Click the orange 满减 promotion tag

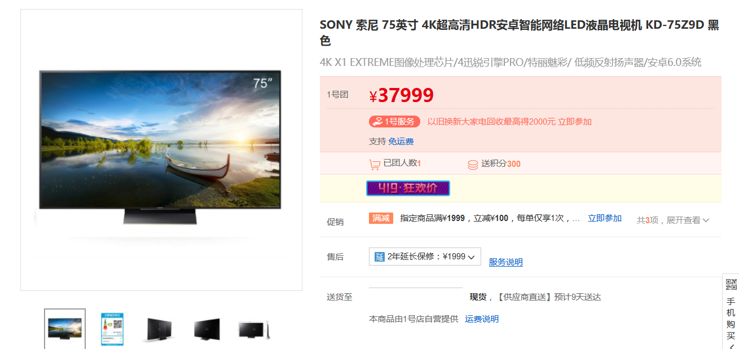coord(381,218)
